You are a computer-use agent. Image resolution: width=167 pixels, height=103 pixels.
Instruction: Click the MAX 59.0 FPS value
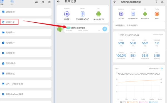(x=121, y=43)
